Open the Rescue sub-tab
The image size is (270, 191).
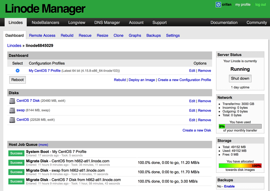tap(85, 35)
